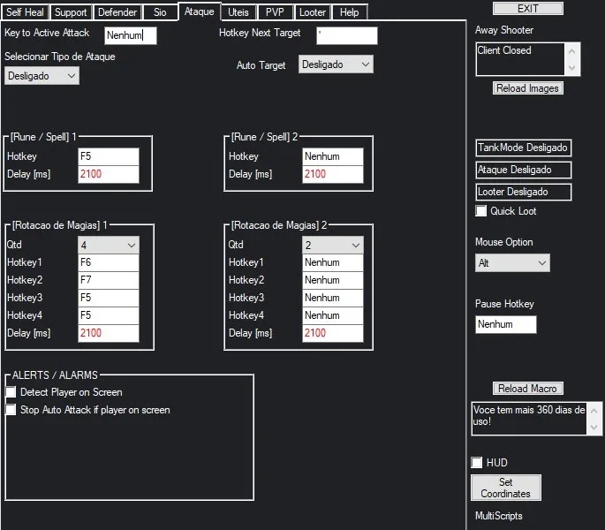This screenshot has height=530, width=605.
Task: Click the Hotkey Next Target field
Action: pyautogui.click(x=347, y=35)
